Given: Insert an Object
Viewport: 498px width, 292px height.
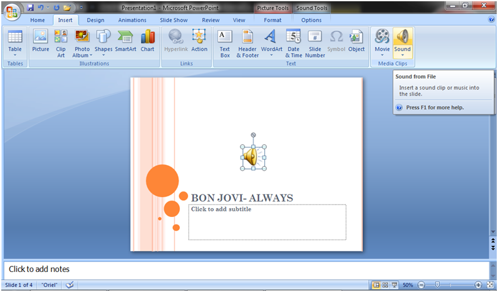Looking at the screenshot, I should point(356,40).
